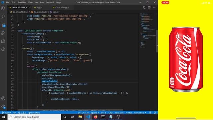Click the highlighted pagingEnabled text
This screenshot has height=120, width=213.
(x=50, y=81)
